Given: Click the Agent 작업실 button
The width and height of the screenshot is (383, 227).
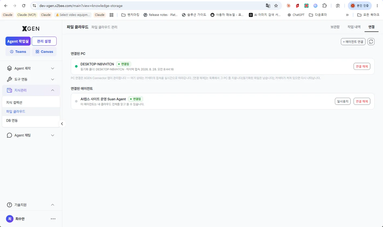Looking at the screenshot, I should [x=18, y=41].
